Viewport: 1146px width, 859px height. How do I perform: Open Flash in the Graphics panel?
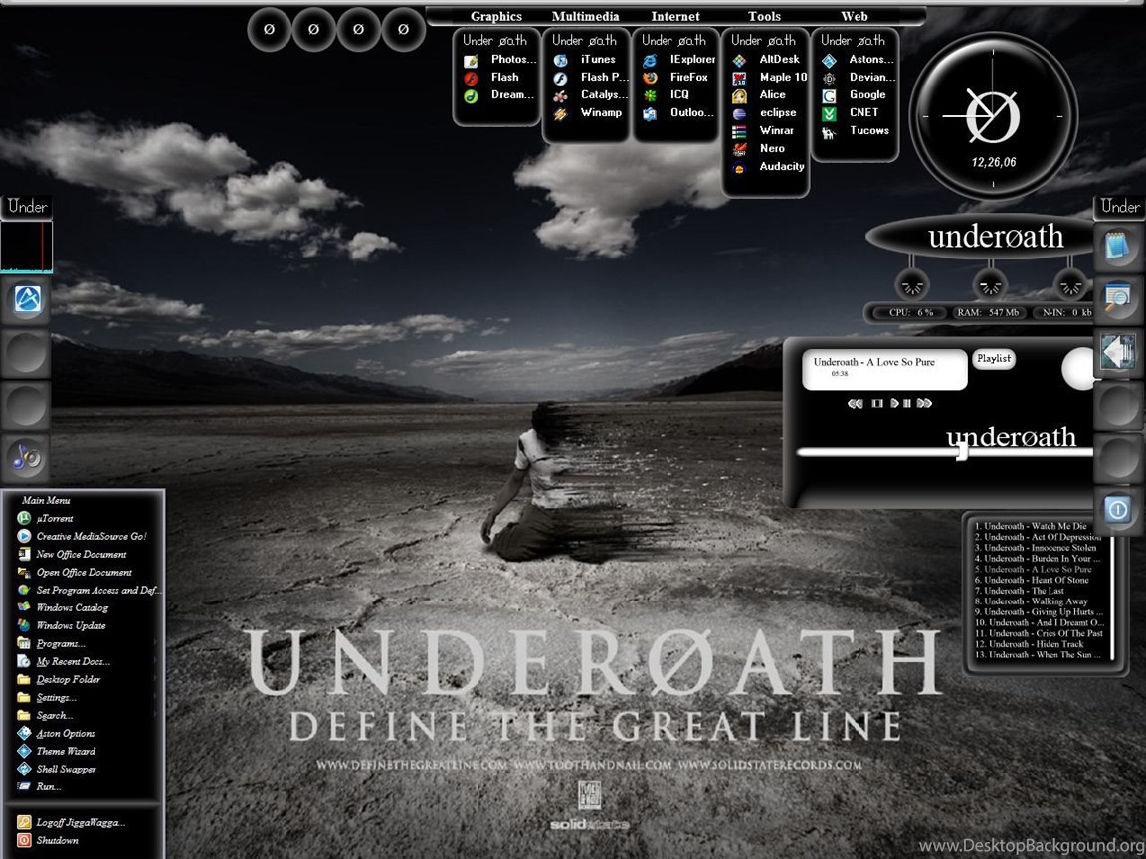point(491,78)
